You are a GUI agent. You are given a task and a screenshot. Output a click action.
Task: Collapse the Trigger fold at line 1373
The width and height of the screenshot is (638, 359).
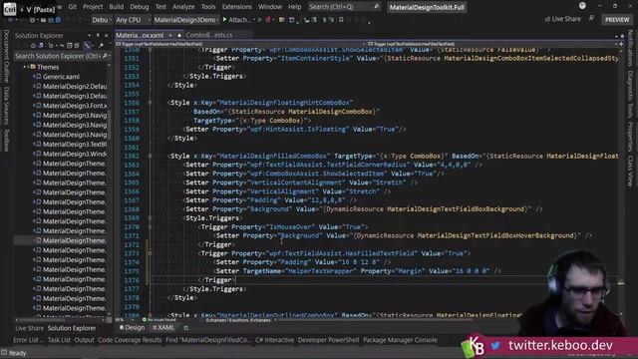click(x=150, y=253)
